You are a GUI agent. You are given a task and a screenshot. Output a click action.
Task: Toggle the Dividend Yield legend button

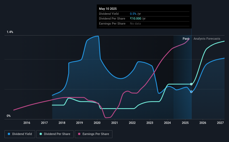(20, 134)
